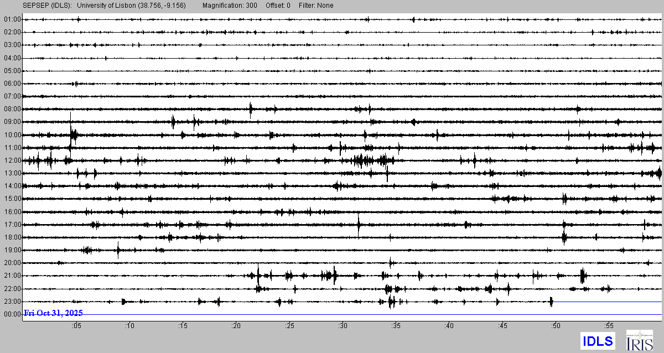The width and height of the screenshot is (664, 353).
Task: Click the Fri Oct 31, 2025 date label
Action: (x=53, y=313)
